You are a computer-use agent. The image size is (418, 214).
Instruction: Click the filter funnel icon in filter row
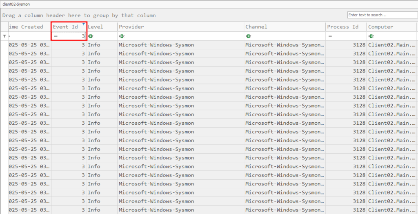4,36
